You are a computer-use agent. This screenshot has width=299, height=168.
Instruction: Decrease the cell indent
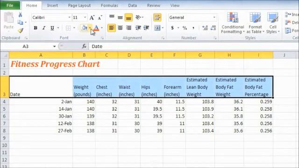click(138, 28)
